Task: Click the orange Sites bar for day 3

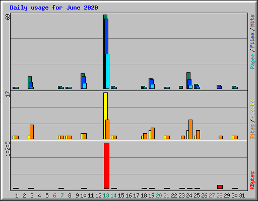Action: tap(32, 132)
